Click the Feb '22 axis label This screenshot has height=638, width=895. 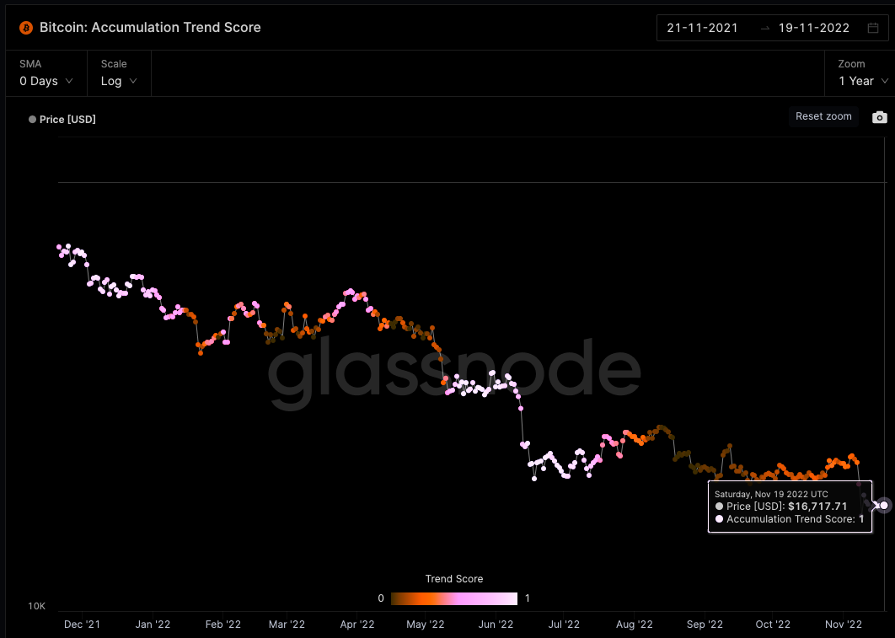click(223, 625)
